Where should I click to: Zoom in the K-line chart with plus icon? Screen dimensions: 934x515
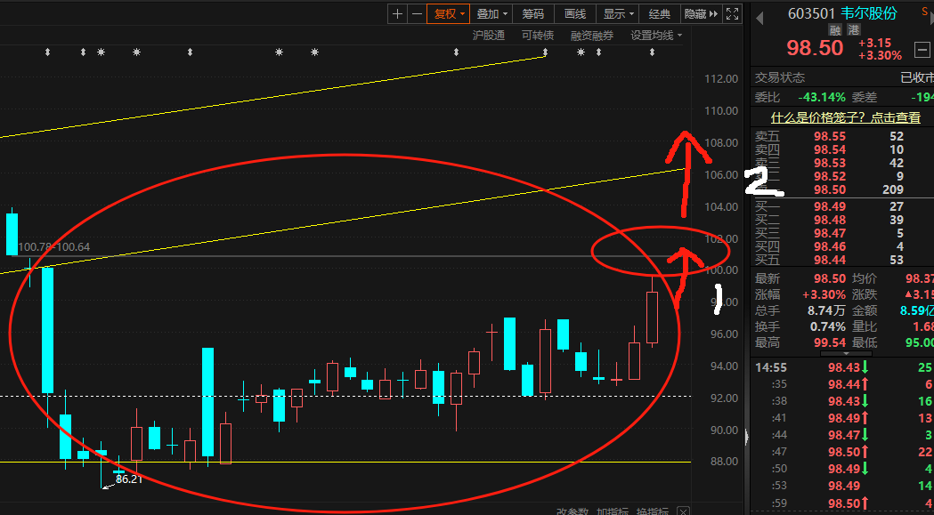pyautogui.click(x=397, y=13)
